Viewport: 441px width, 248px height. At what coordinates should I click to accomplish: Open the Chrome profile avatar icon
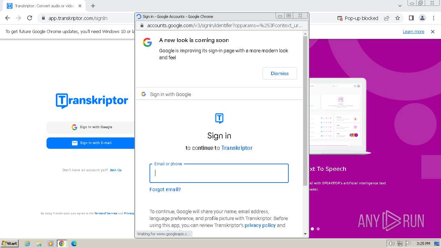(x=422, y=18)
